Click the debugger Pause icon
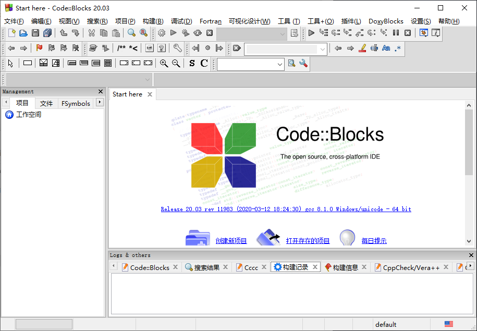477x331 pixels. (x=396, y=33)
